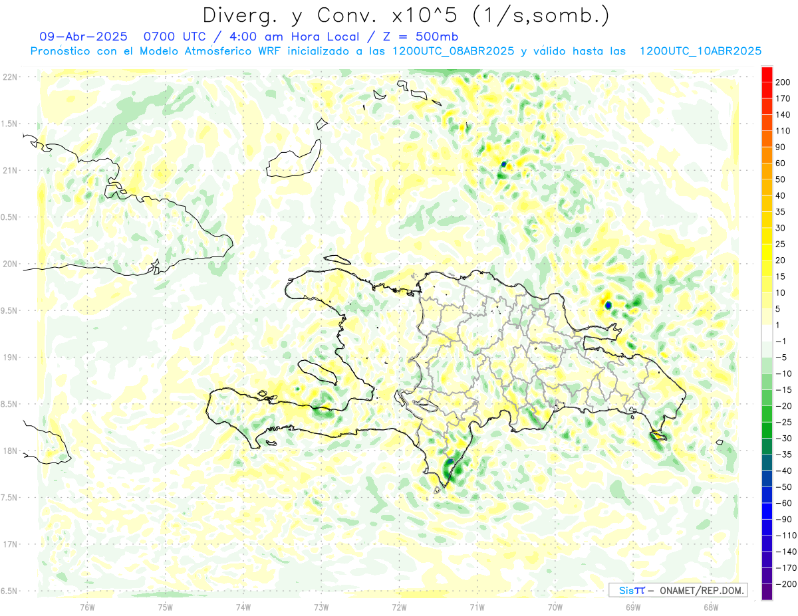Click the '70W' longitude label
Viewport: 798px width, 616px height.
[x=555, y=607]
